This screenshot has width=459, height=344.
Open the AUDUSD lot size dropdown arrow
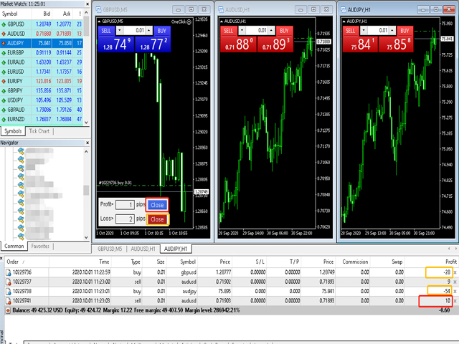[x=242, y=30]
